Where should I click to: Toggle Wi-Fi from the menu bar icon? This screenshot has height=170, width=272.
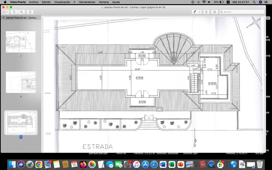pyautogui.click(x=204, y=2)
